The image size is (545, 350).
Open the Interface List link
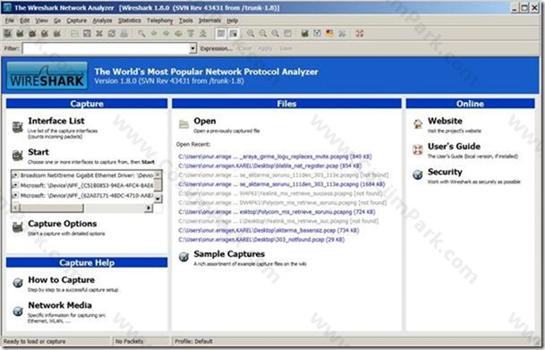tap(56, 121)
